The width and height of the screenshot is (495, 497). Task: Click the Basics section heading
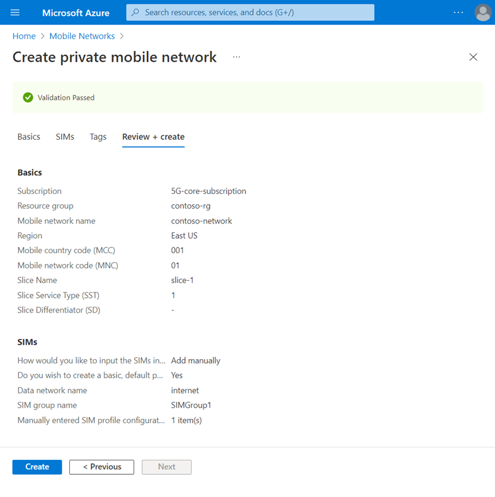[x=30, y=173]
